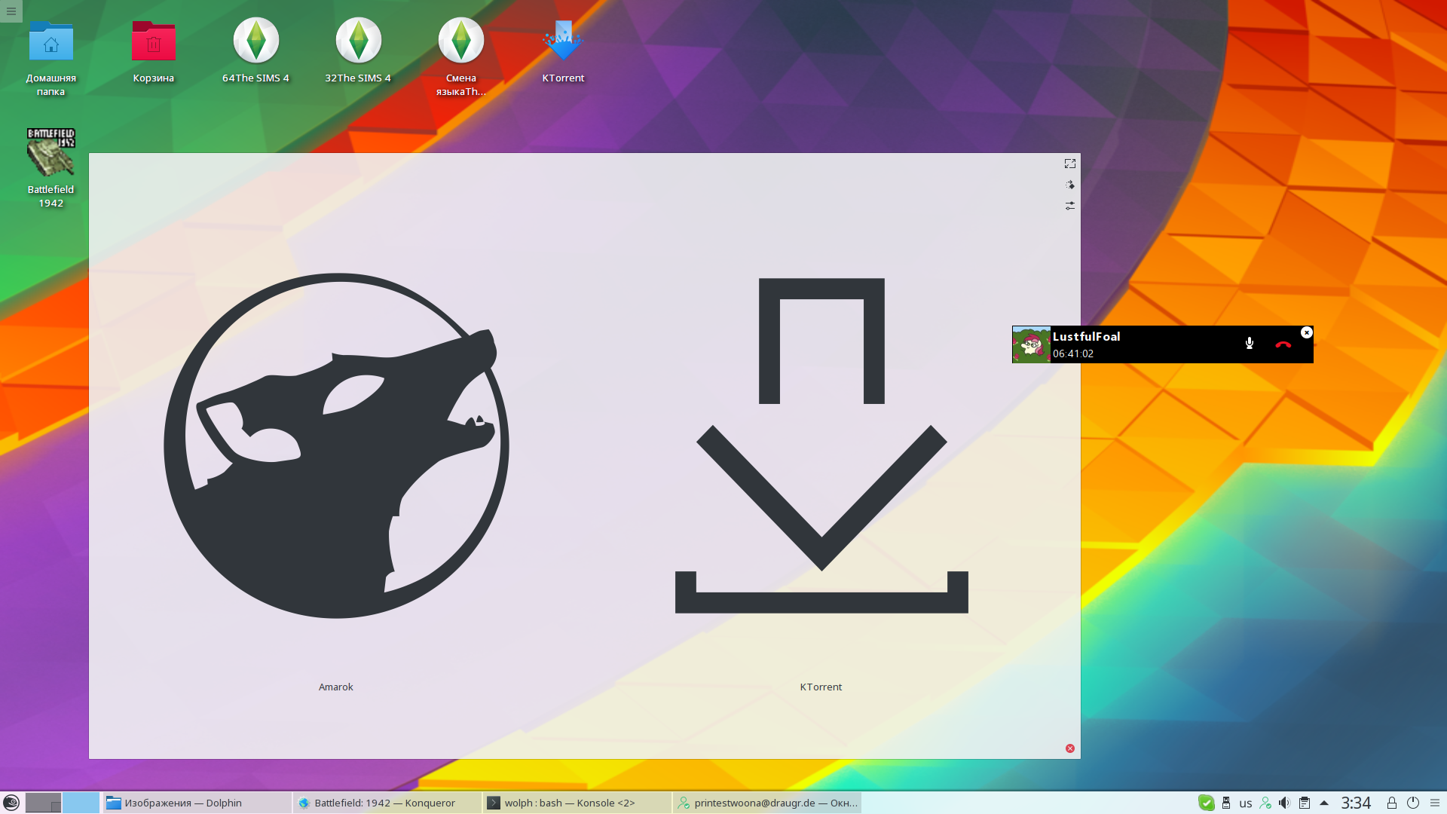This screenshot has width=1447, height=814.
Task: Click the 3:34 clock
Action: pyautogui.click(x=1356, y=803)
